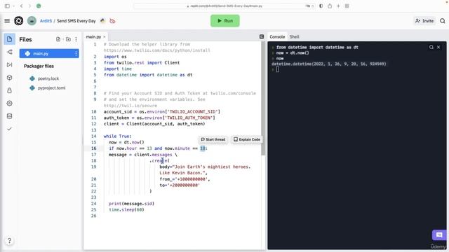Click the Replit logo icon
The width and height of the screenshot is (449, 252).
[x=19, y=21]
